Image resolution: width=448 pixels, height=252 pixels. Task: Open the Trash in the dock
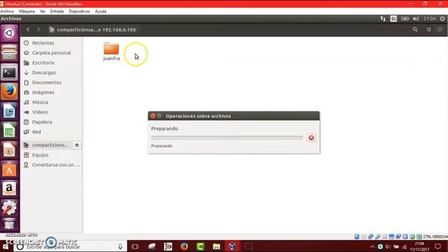(9, 224)
